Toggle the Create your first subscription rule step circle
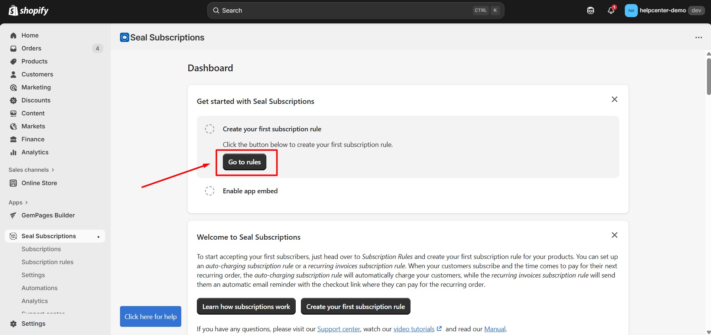Viewport: 711px width, 335px height. (210, 129)
